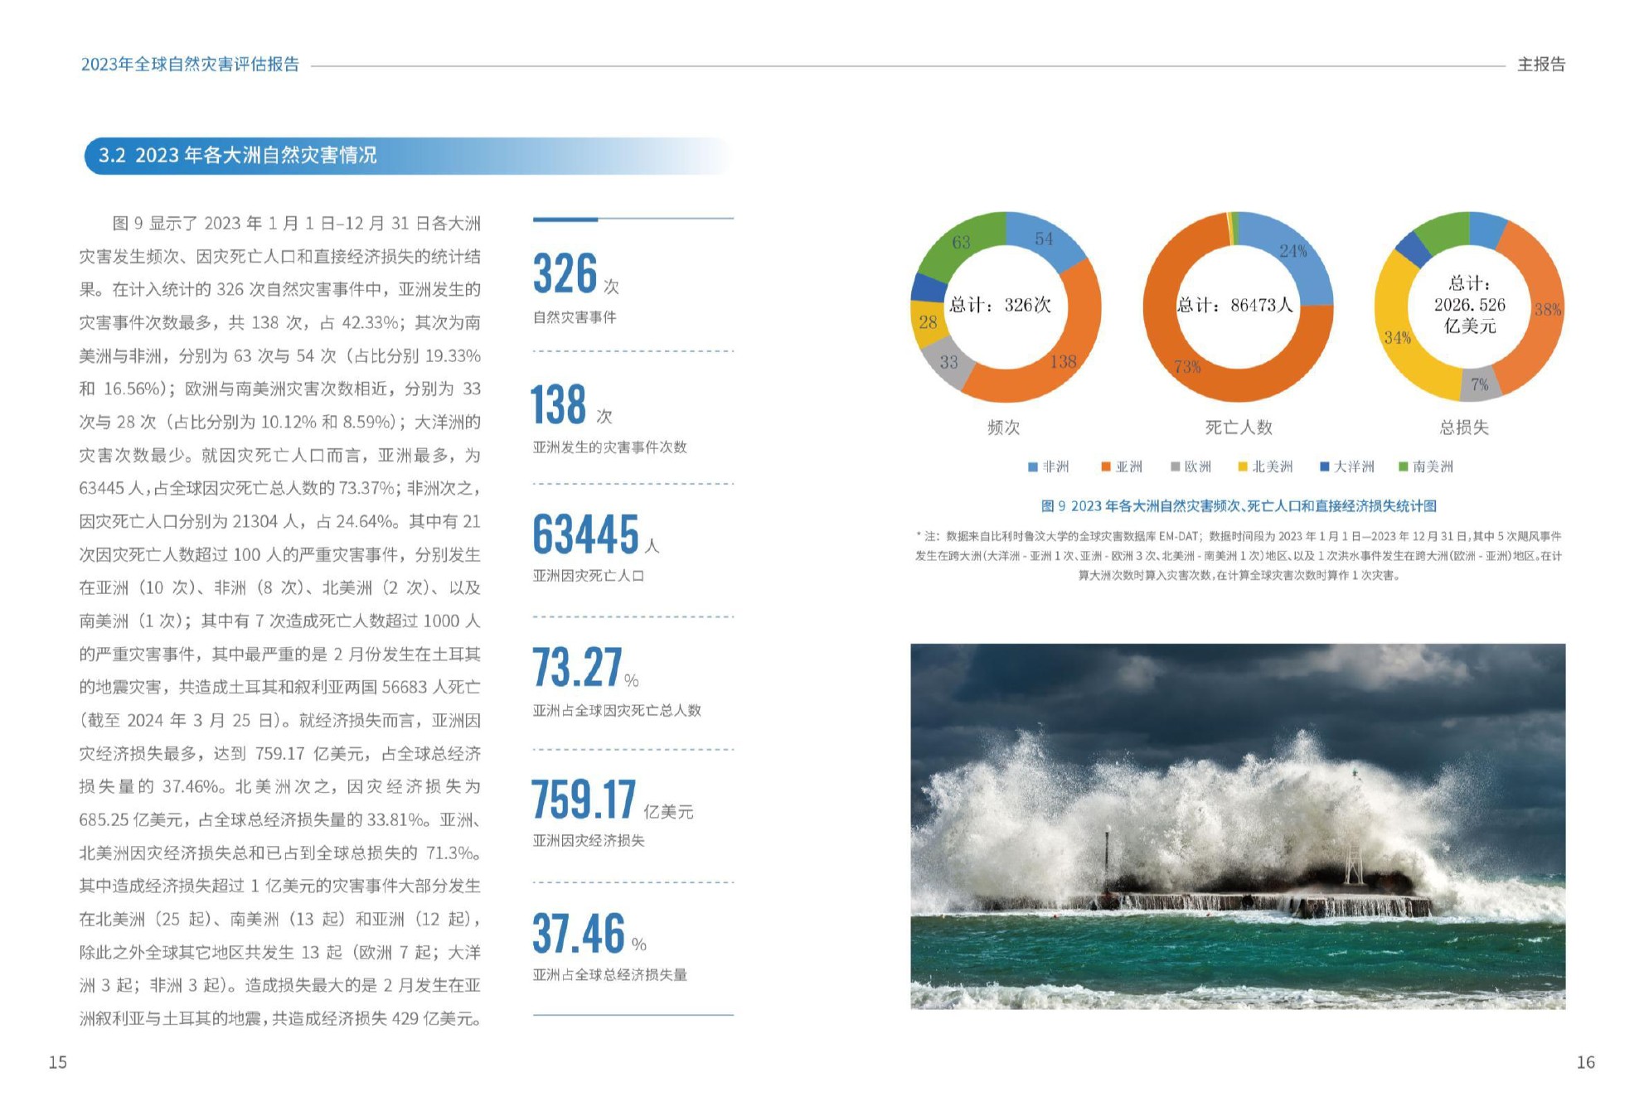The image size is (1644, 1116).
Task: Click the center label 总计 2026.526 亿美元
Action: [1470, 305]
